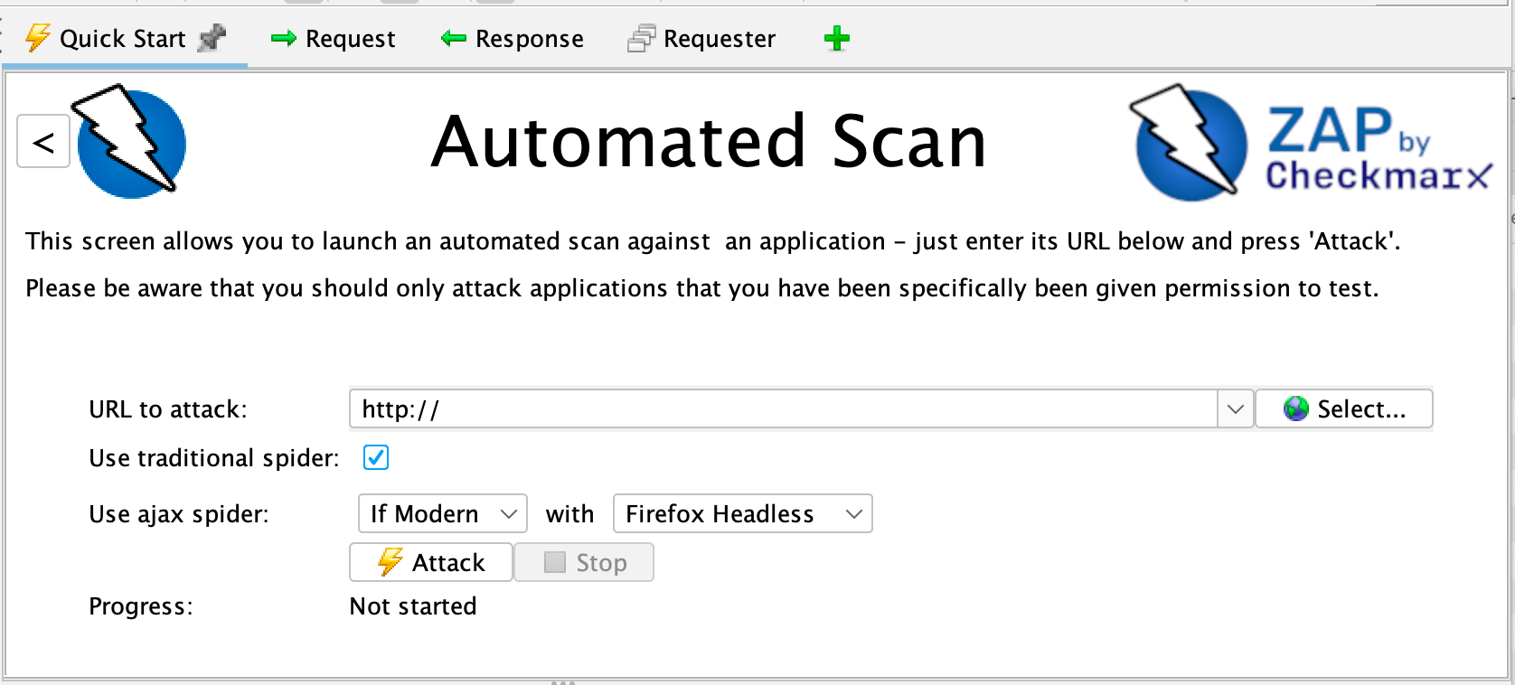Switch to the Response tab

[529, 39]
